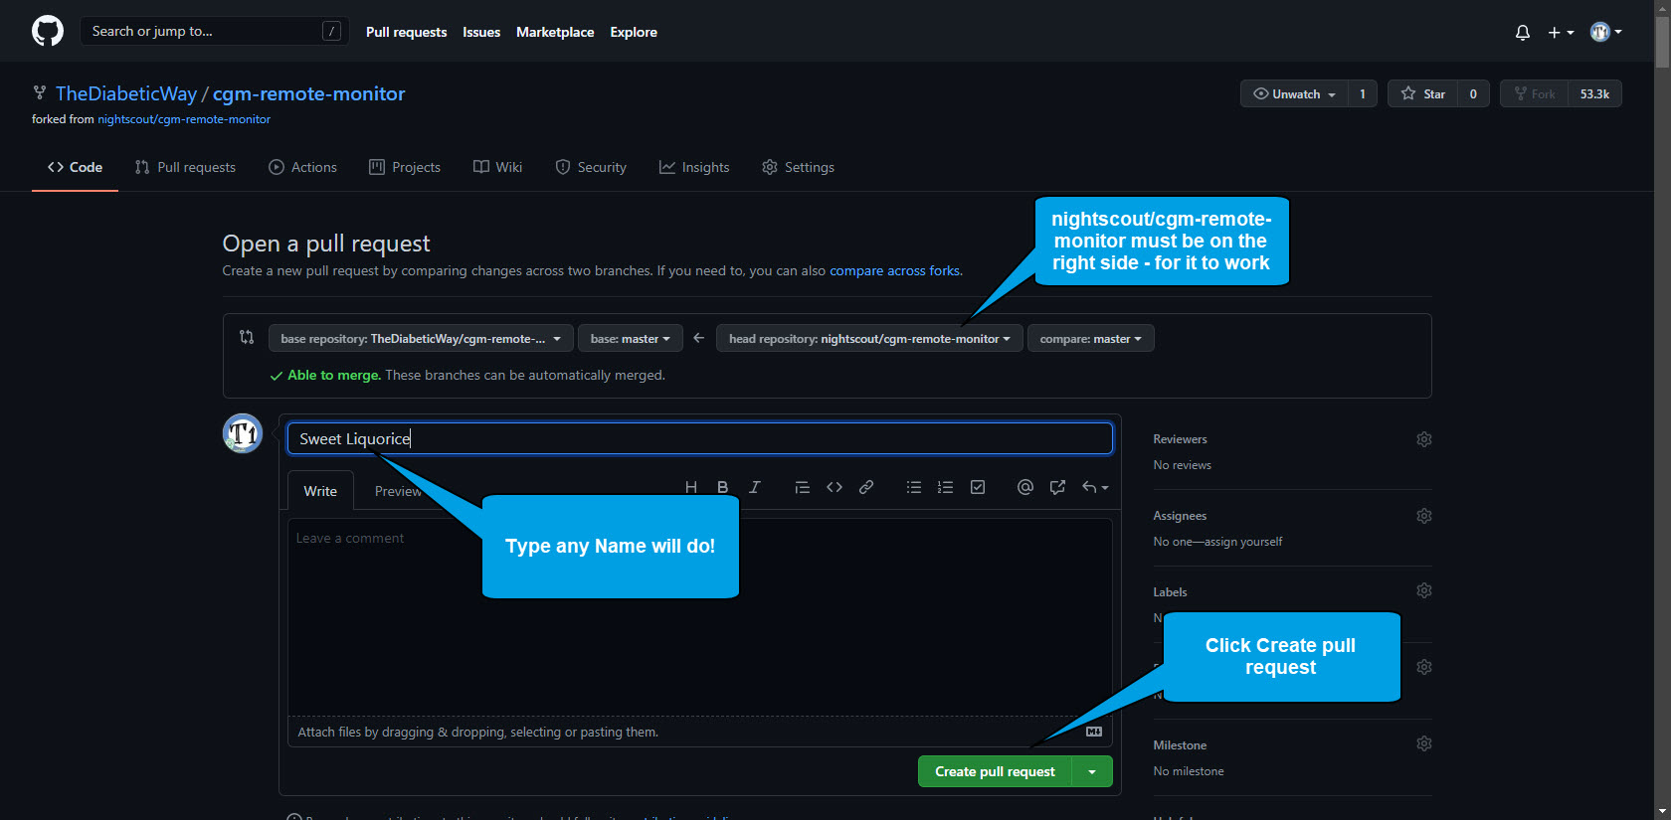Click the page vertical scrollbar
This screenshot has width=1671, height=820.
[x=1662, y=398]
